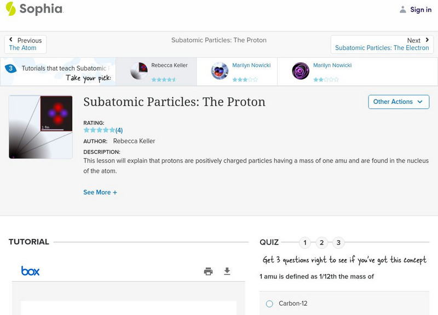Viewport: 438px width, 315px height.
Task: Download the tutorial document
Action: 227,271
